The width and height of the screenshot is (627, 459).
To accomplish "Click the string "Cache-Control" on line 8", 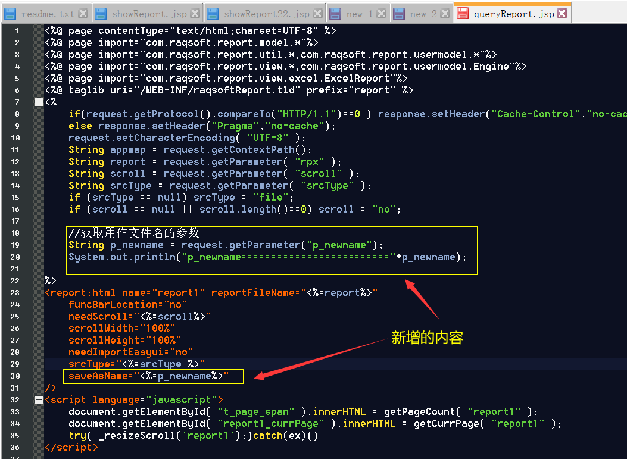I will pyautogui.click(x=536, y=114).
